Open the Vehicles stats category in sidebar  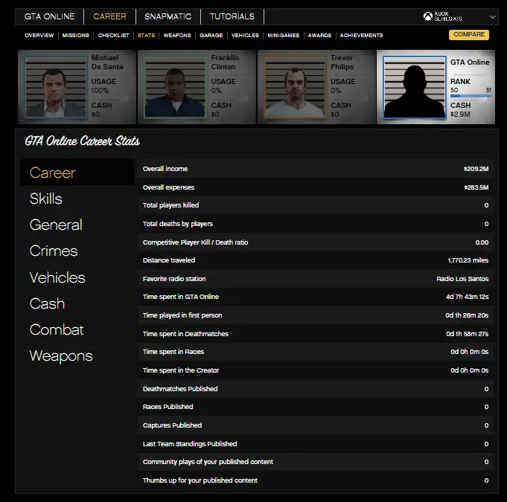[x=57, y=277]
